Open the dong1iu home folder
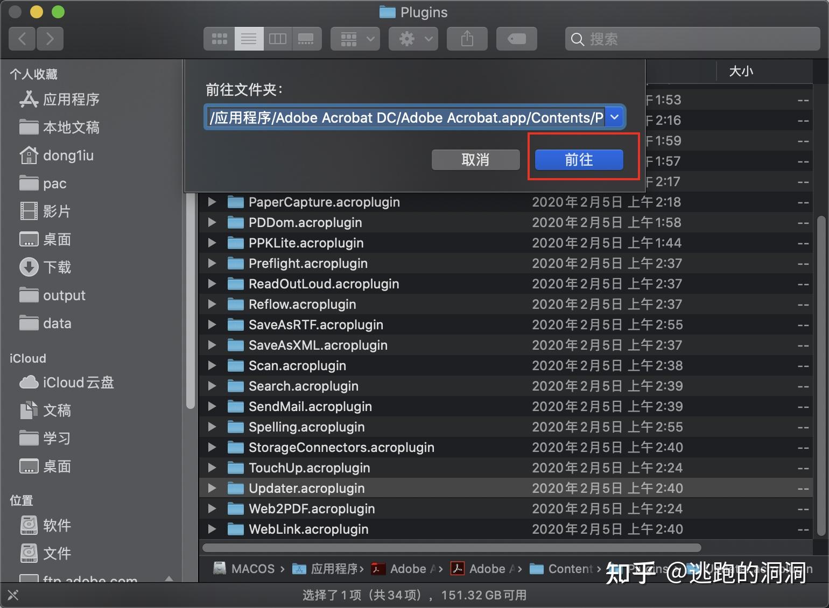The image size is (829, 608). [x=57, y=155]
